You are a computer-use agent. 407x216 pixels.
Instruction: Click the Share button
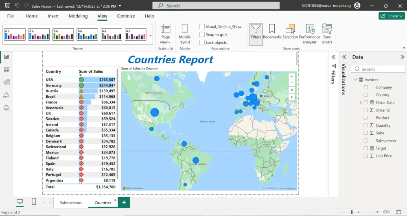coord(391,16)
